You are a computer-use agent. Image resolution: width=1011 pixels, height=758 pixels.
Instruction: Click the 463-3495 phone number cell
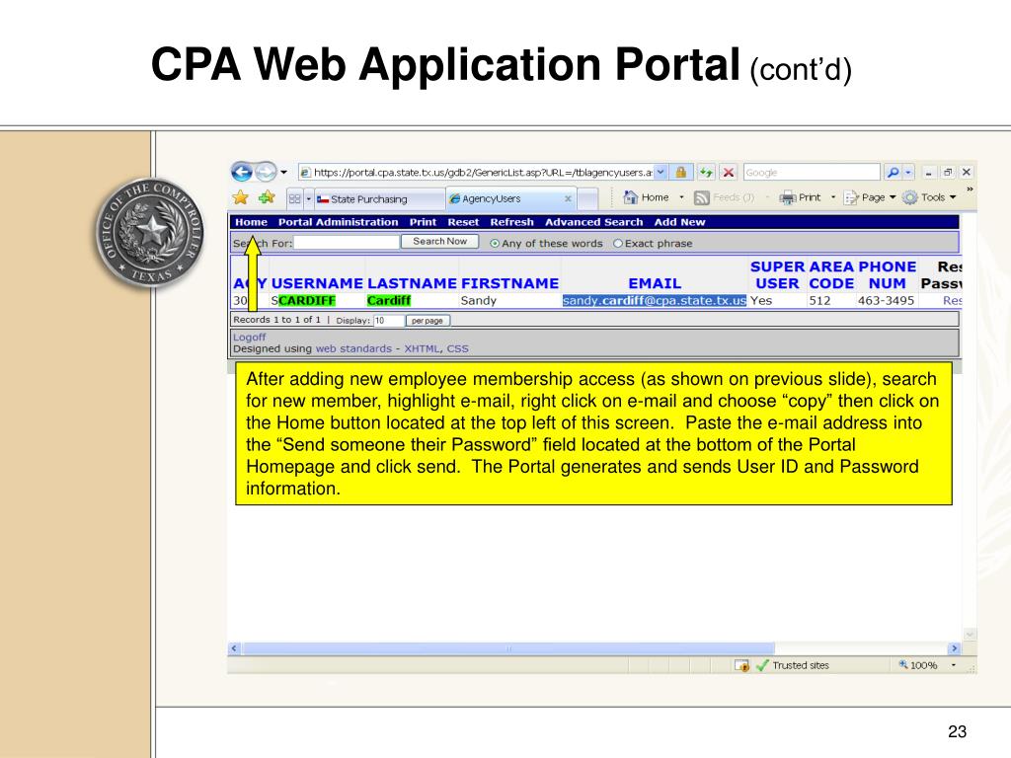(886, 300)
